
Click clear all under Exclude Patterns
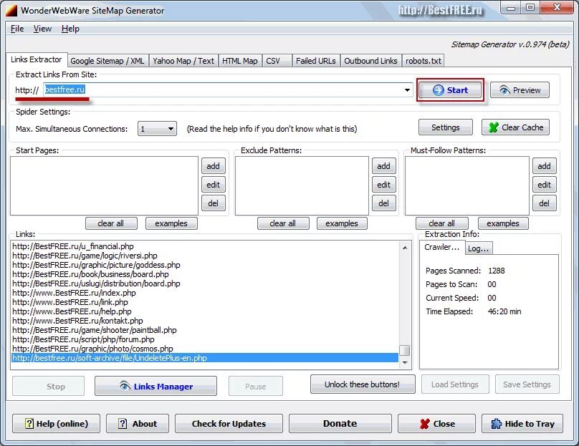coord(283,223)
